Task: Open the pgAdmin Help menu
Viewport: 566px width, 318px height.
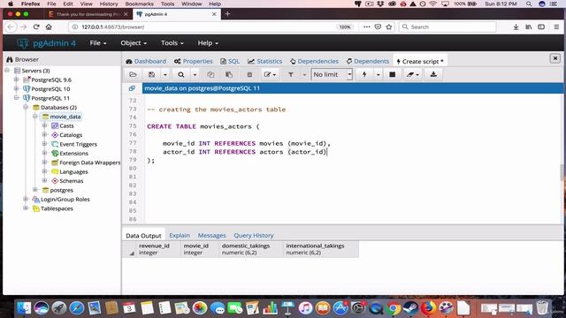Action: pos(208,43)
